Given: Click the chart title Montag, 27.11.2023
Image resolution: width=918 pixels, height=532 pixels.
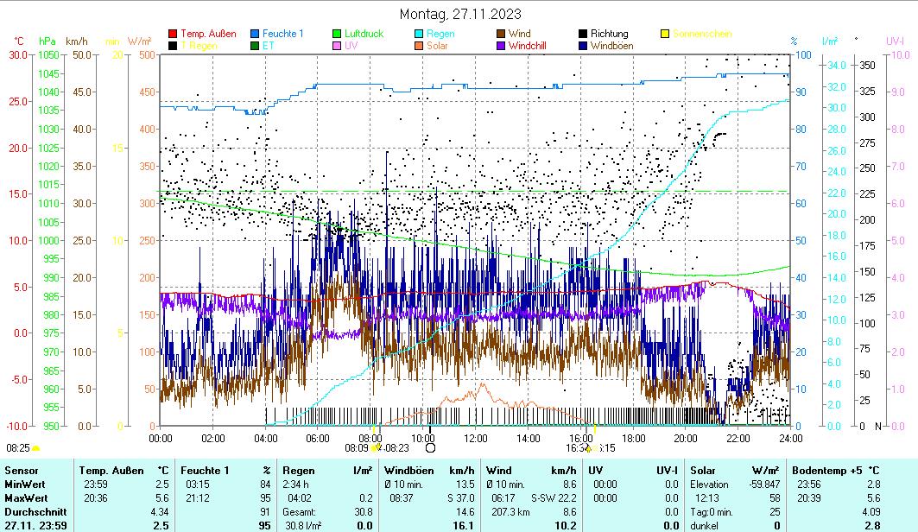Looking at the screenshot, I should click(460, 14).
